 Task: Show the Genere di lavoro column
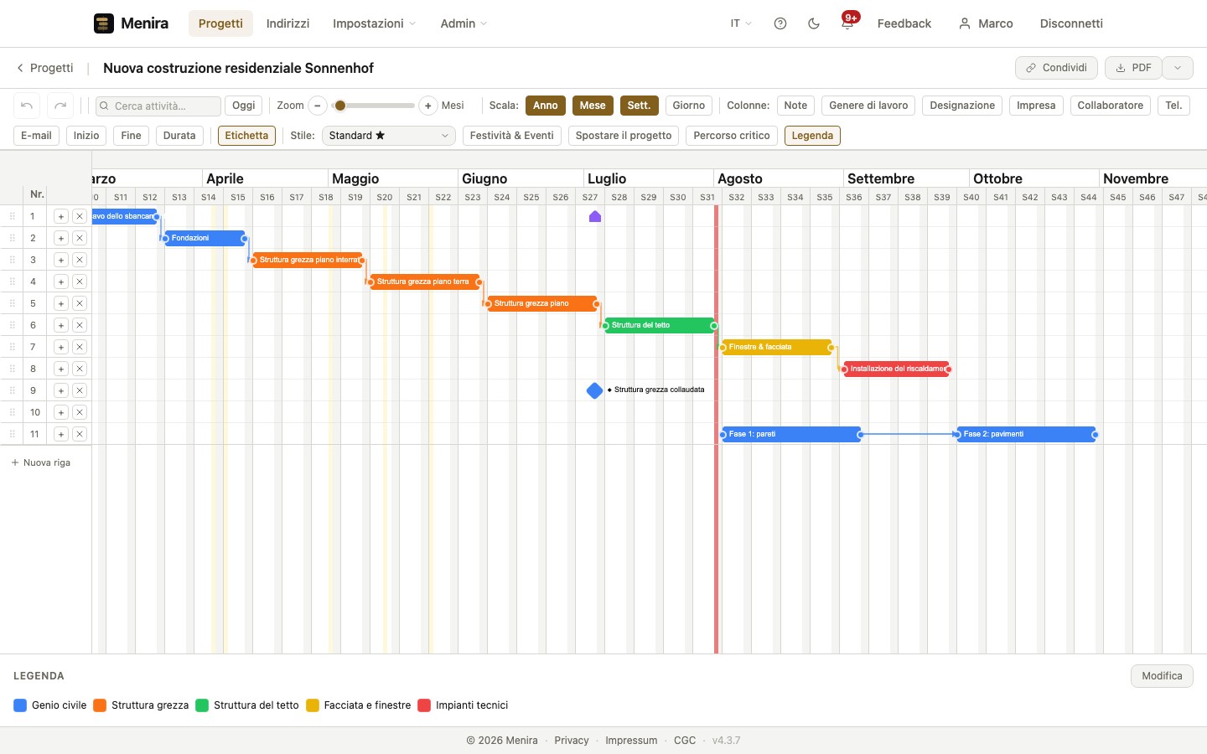click(868, 106)
